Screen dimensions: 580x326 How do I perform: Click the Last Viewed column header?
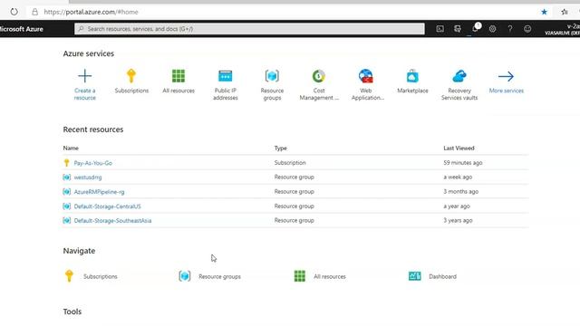(x=459, y=149)
